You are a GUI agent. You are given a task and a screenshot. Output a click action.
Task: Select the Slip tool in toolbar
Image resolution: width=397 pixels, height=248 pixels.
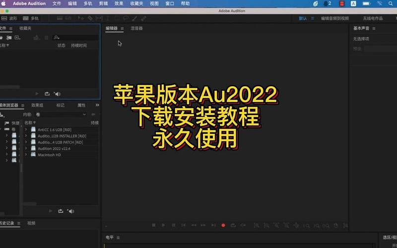99,18
